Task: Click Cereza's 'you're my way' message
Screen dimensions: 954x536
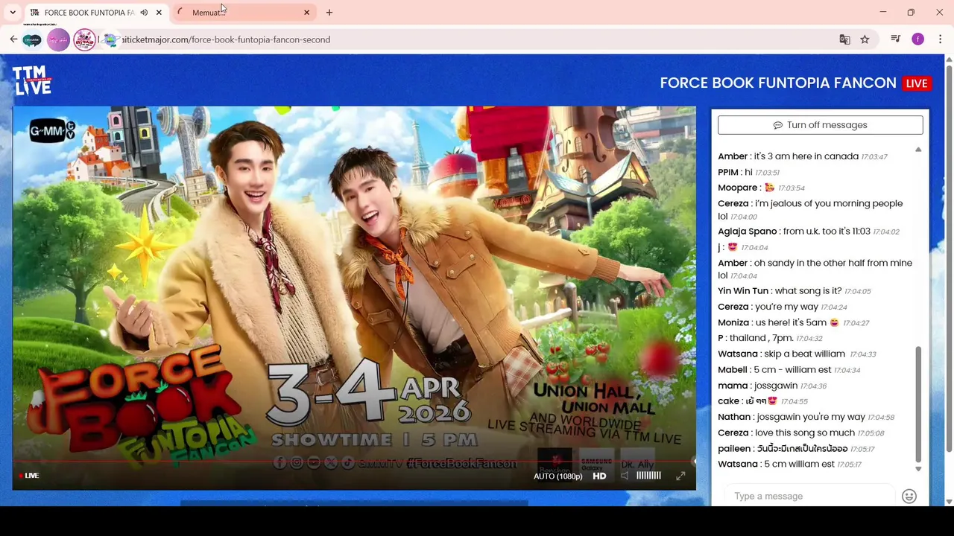Action: tap(783, 307)
